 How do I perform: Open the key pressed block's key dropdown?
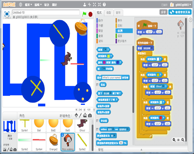coord(107,93)
